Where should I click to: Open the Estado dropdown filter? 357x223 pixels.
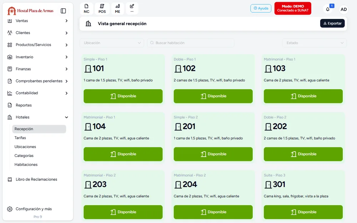pos(315,43)
